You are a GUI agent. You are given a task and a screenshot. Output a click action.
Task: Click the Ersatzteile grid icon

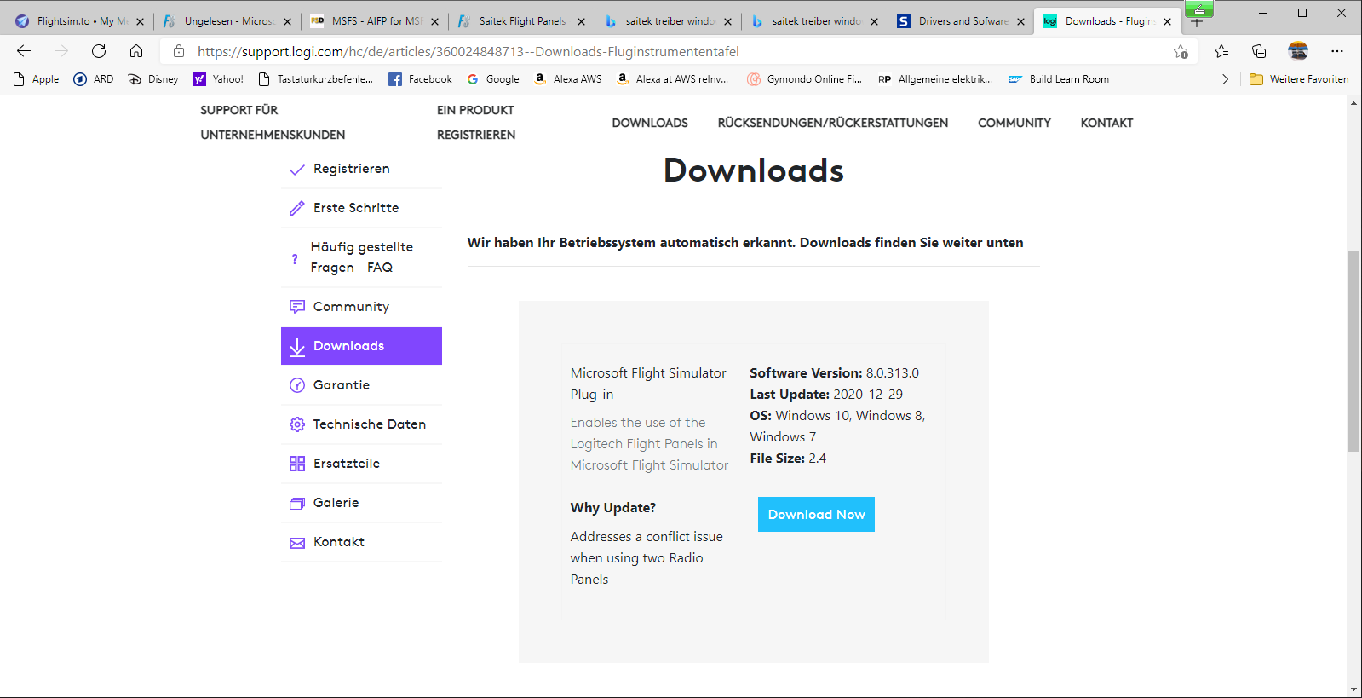pos(296,464)
